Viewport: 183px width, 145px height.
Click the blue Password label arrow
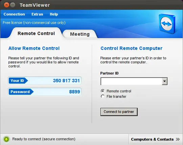tap(21, 92)
